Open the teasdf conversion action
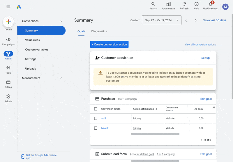233x162 pixels. (x=105, y=128)
